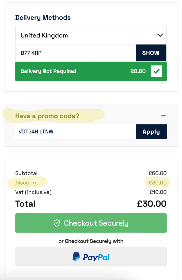
Task: Checkout with the PayPal button
Action: pyautogui.click(x=91, y=257)
